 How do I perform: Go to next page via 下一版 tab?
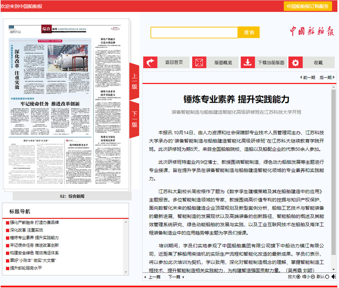134,119
